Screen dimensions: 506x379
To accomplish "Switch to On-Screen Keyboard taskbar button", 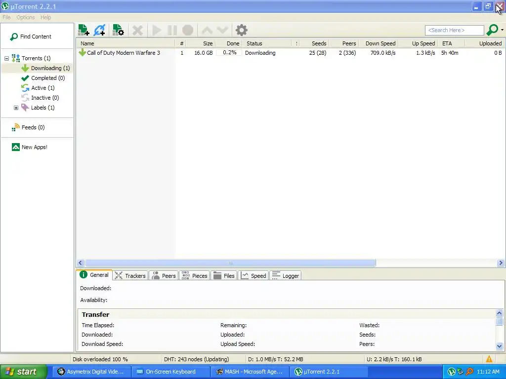I will [170, 372].
